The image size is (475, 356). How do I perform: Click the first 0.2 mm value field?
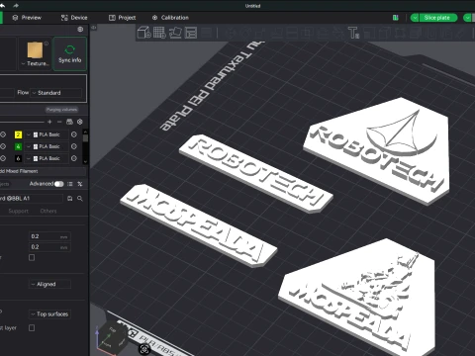(49, 236)
